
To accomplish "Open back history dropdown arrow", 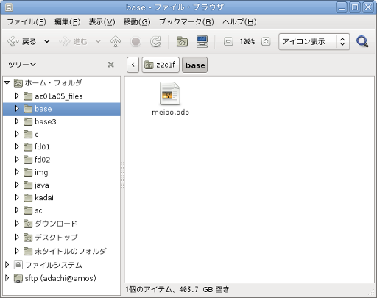I will tap(47, 41).
